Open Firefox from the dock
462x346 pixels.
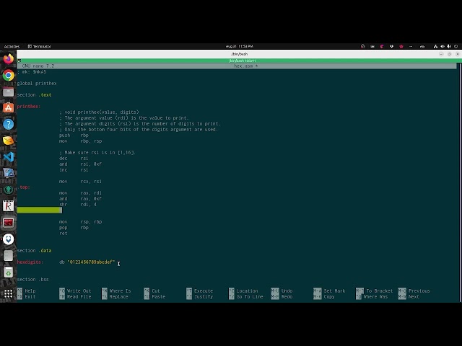coord(8,58)
